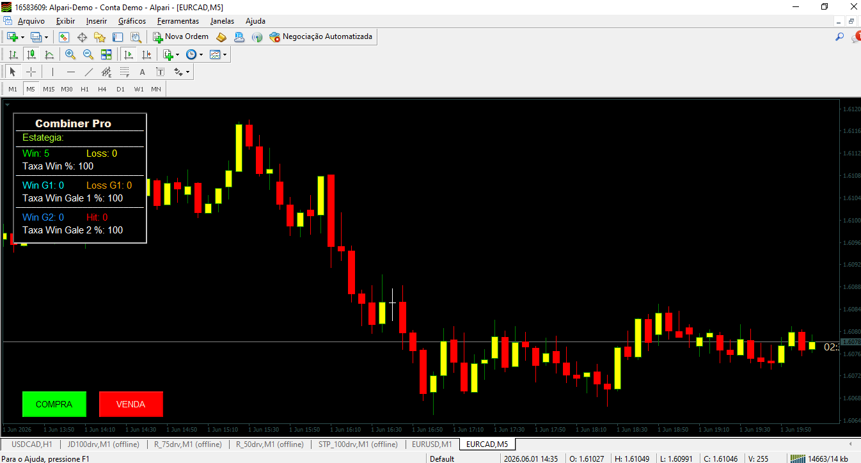This screenshot has height=463, width=861.
Task: Click the red VENDA button
Action: pyautogui.click(x=131, y=404)
